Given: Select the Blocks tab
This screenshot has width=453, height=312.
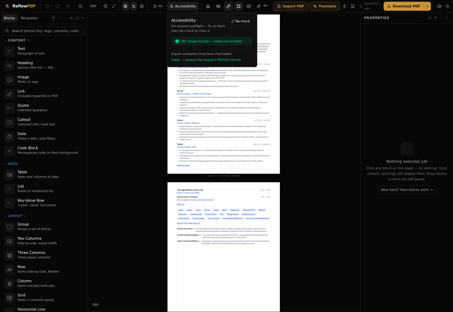Looking at the screenshot, I should (10, 18).
